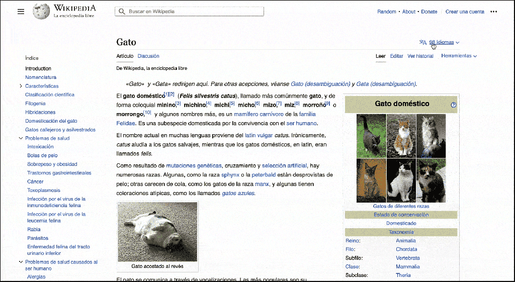The width and height of the screenshot is (515, 282).
Task: Open the Herramientas dropdown menu
Action: click(459, 56)
